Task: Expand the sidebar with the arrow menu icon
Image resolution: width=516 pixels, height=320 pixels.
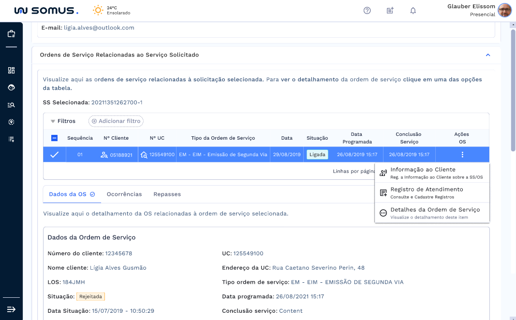Action: [12, 309]
